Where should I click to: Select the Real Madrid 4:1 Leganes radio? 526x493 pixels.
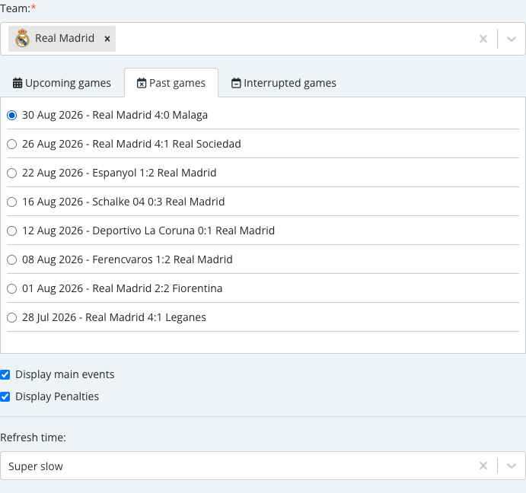[x=11, y=317]
